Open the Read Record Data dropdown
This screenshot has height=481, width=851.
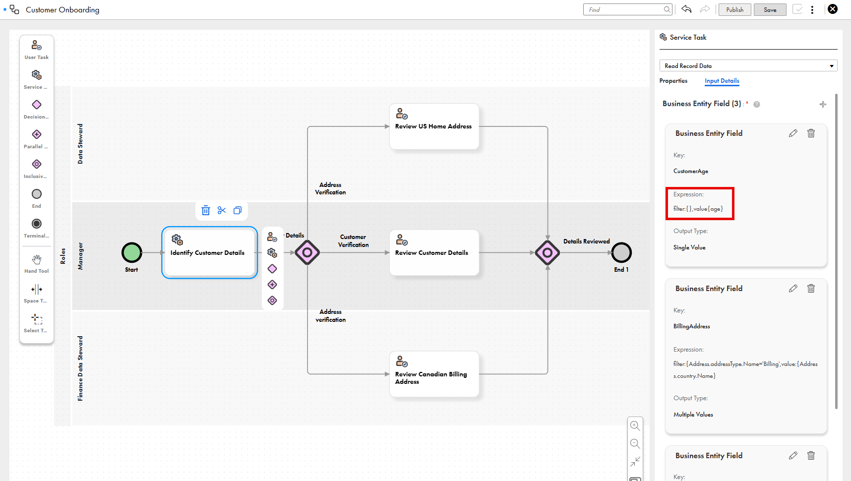coord(748,65)
